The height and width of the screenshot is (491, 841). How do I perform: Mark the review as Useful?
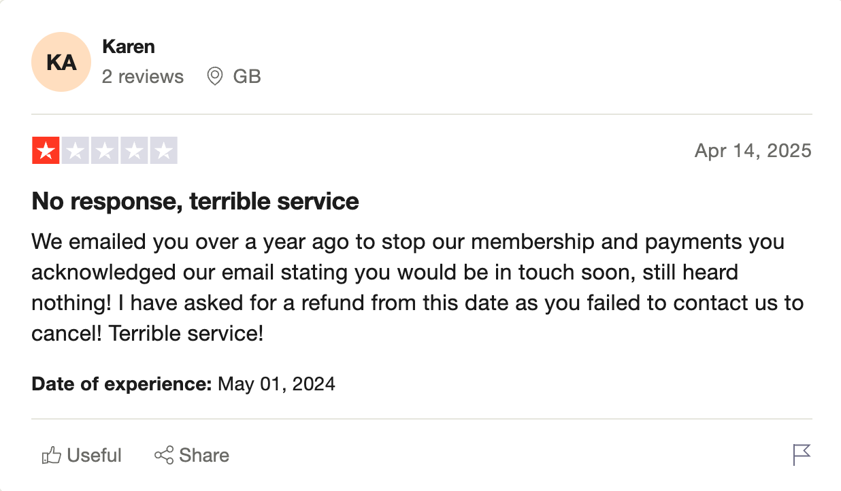point(82,456)
